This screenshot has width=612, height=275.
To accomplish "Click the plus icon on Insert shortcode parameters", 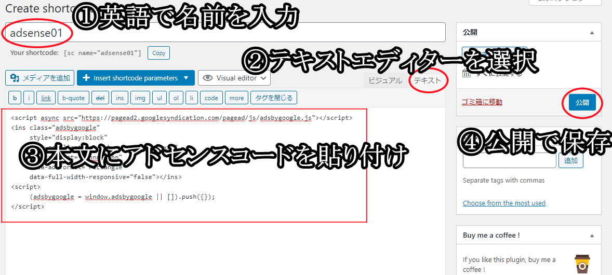I will tap(87, 78).
